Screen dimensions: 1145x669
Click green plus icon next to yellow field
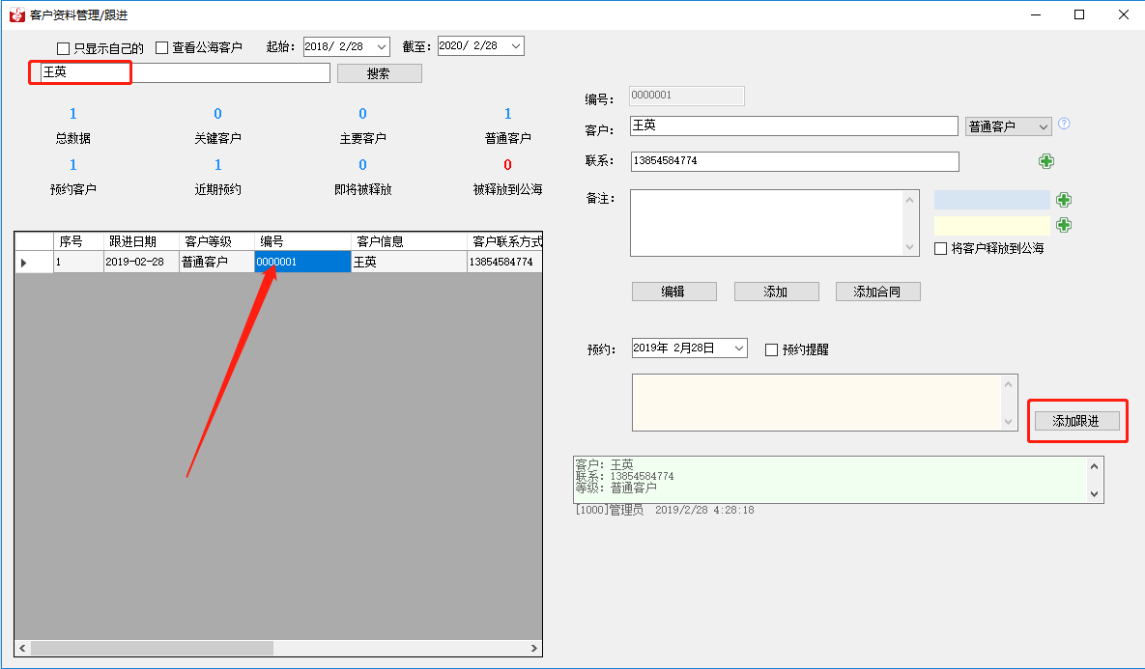coord(1064,225)
